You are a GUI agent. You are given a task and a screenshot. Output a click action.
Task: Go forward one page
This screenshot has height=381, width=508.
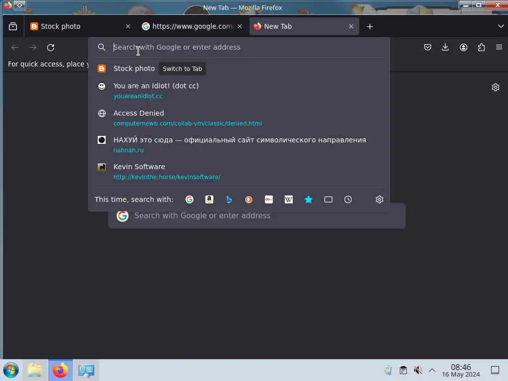33,48
